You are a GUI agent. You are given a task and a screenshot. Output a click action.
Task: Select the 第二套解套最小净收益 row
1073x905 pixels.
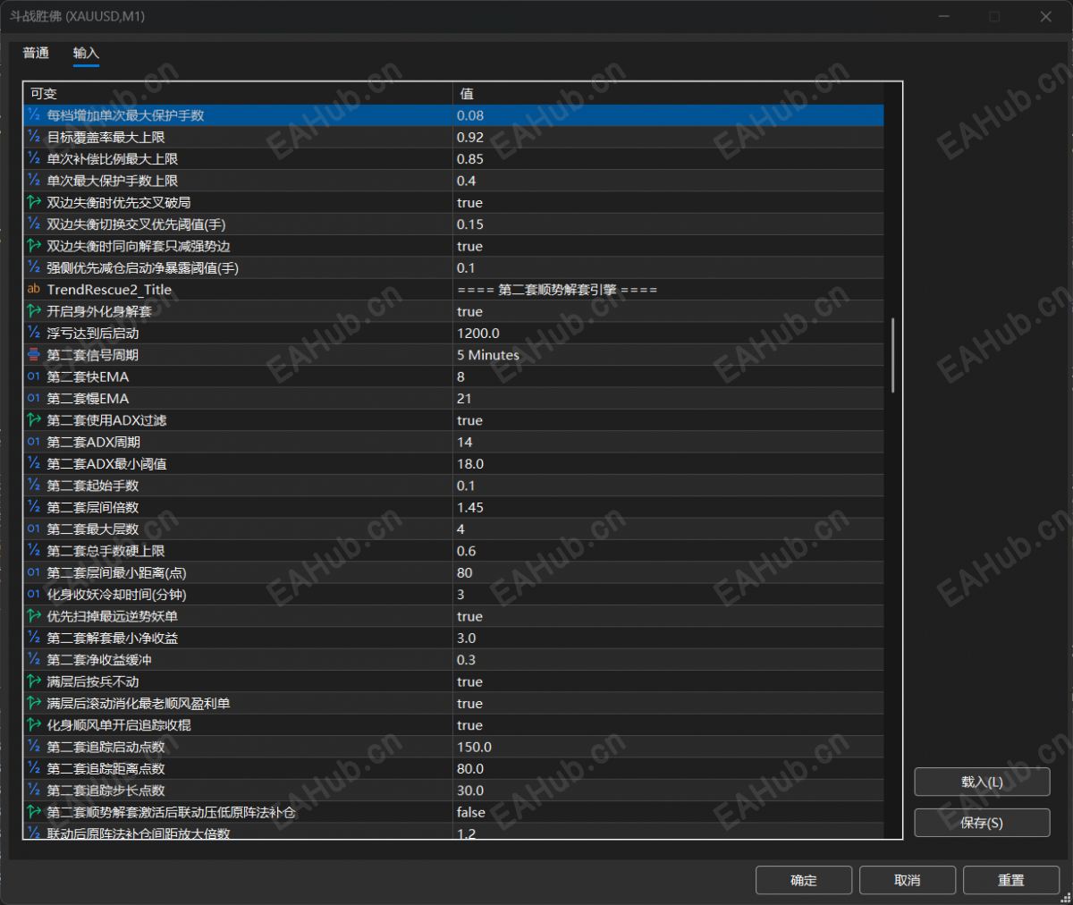pyautogui.click(x=453, y=639)
